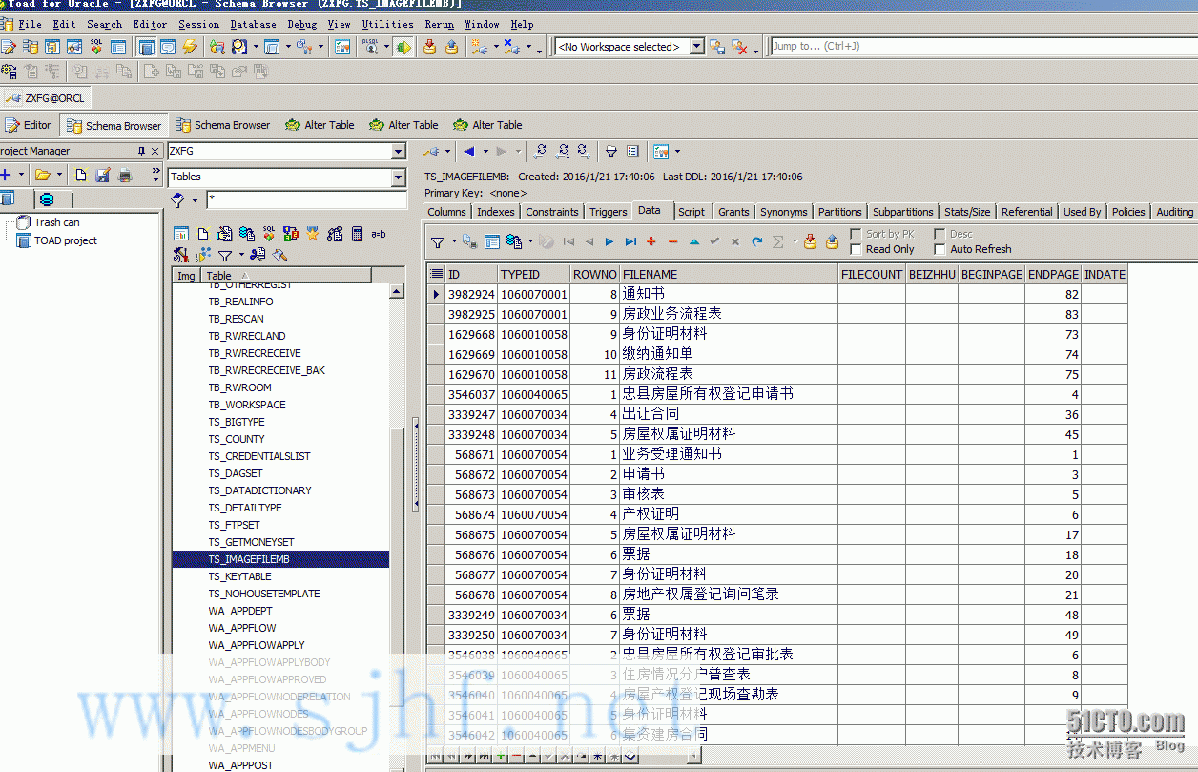Expand the Tables object type dropdown

click(399, 177)
